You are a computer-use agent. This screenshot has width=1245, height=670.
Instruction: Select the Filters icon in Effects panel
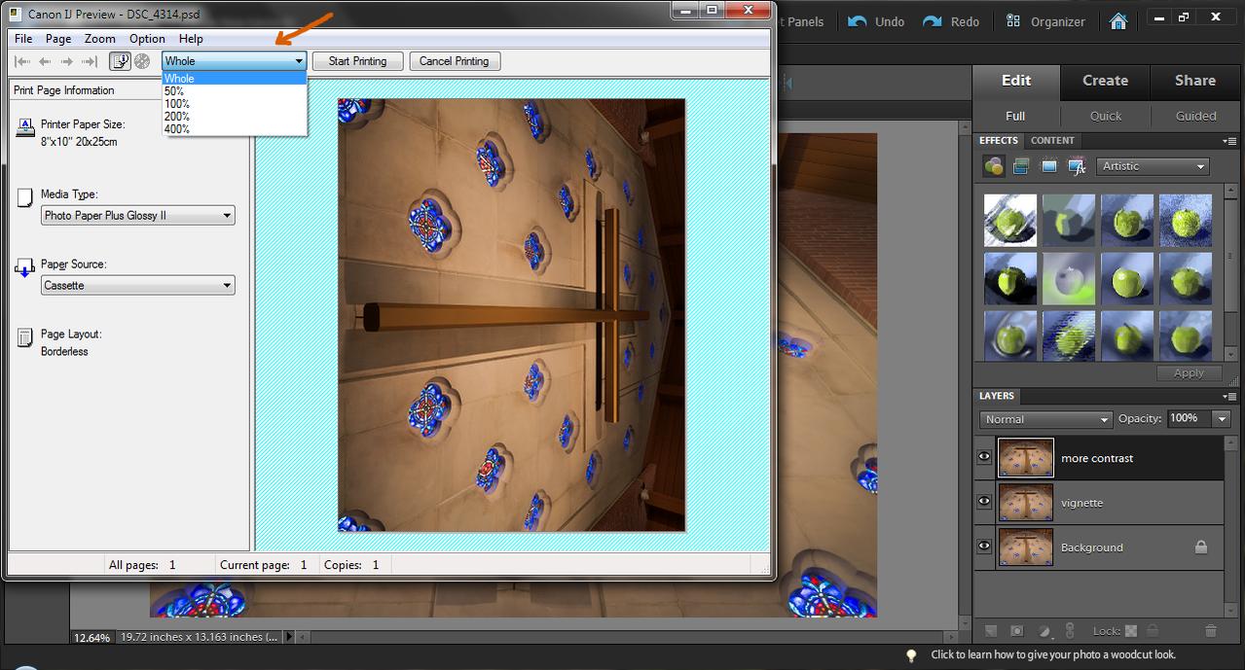[x=994, y=166]
